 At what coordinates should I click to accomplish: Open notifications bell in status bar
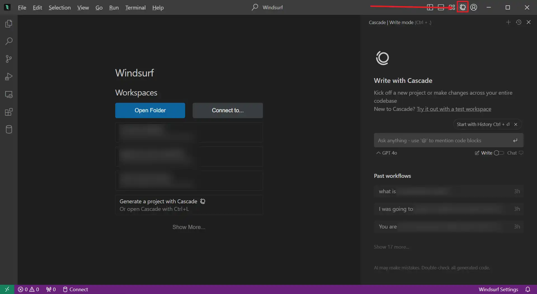point(528,289)
